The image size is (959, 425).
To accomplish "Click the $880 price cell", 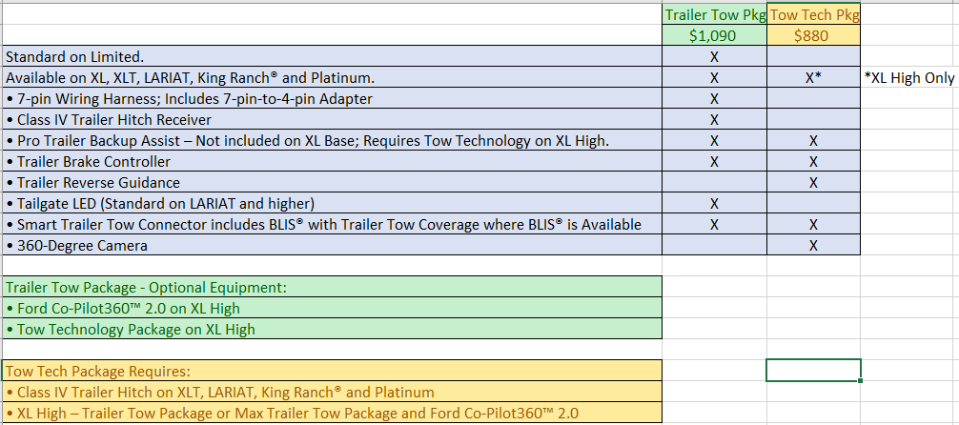I will coord(813,35).
